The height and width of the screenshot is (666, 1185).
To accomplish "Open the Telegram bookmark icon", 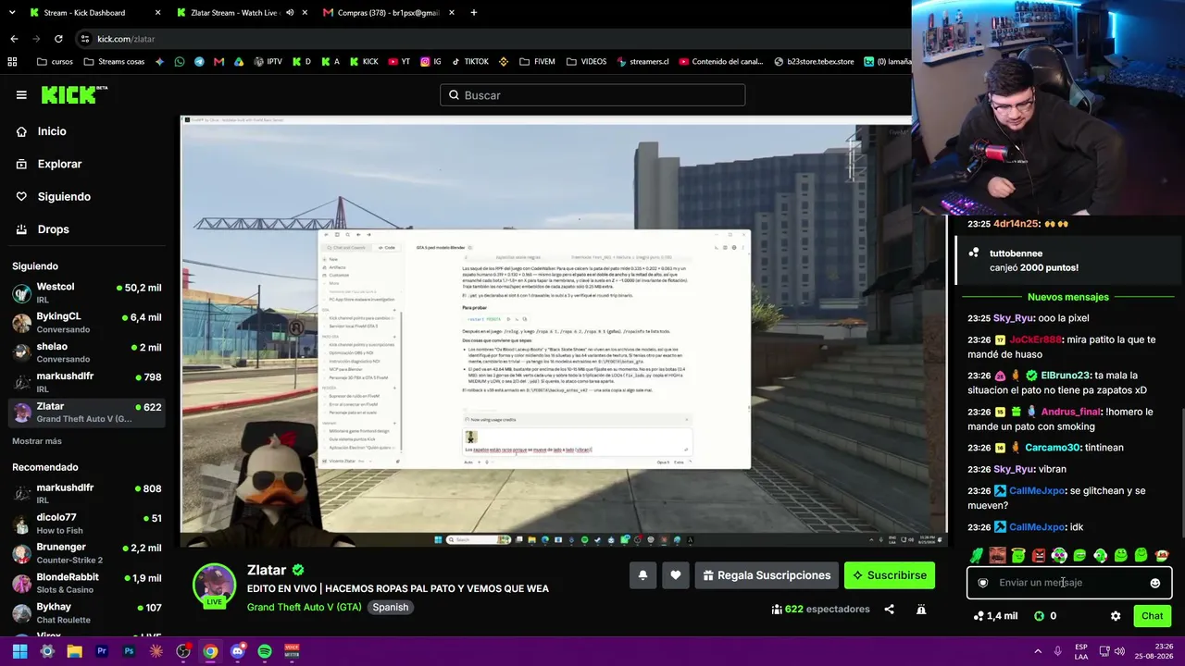I will pyautogui.click(x=199, y=62).
